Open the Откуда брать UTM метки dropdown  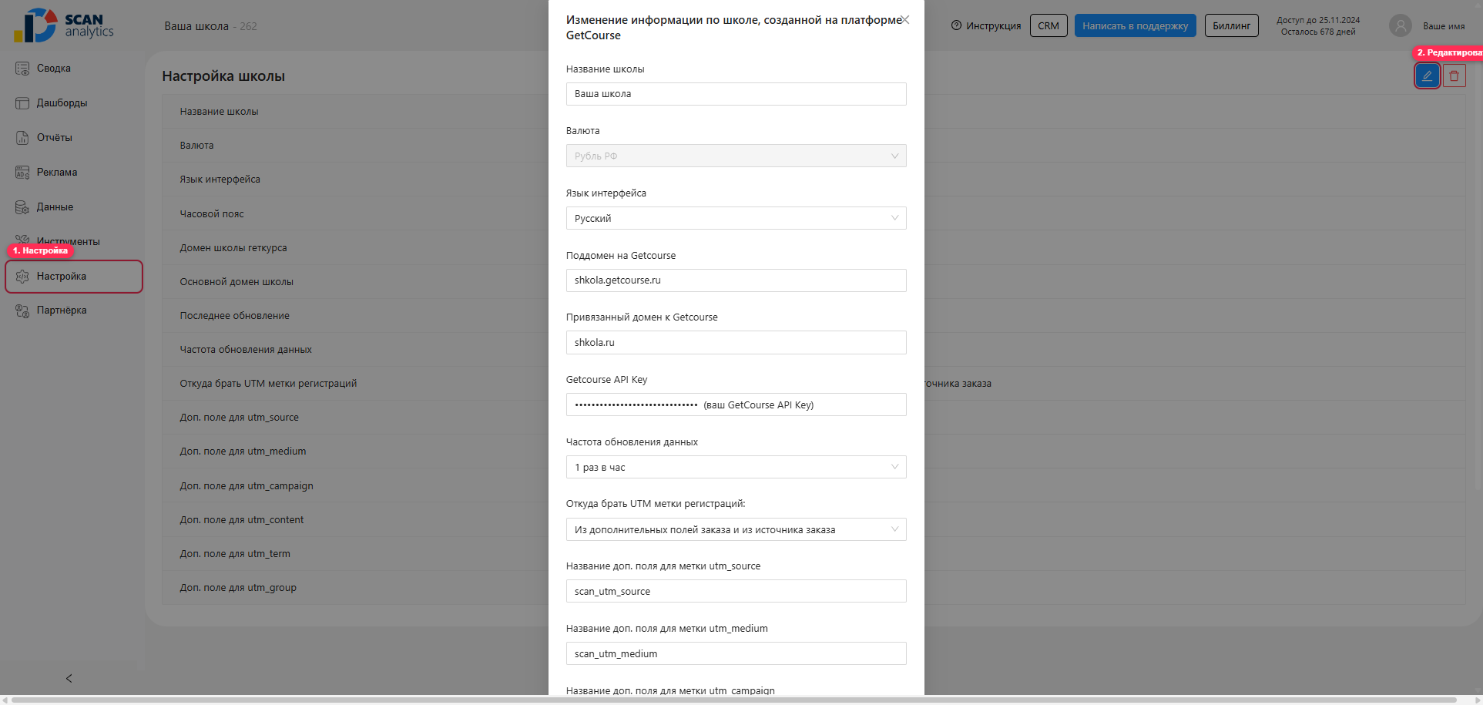[736, 529]
